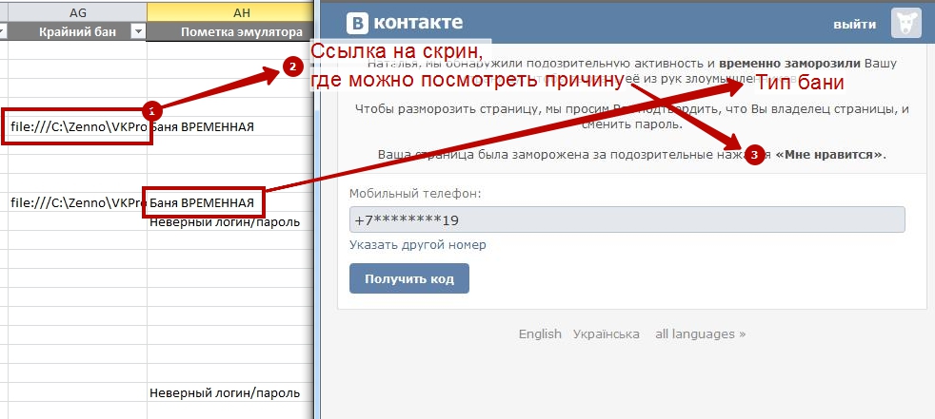Open the Крайний бан filter dropdown
Image resolution: width=935 pixels, height=419 pixels.
[x=136, y=32]
